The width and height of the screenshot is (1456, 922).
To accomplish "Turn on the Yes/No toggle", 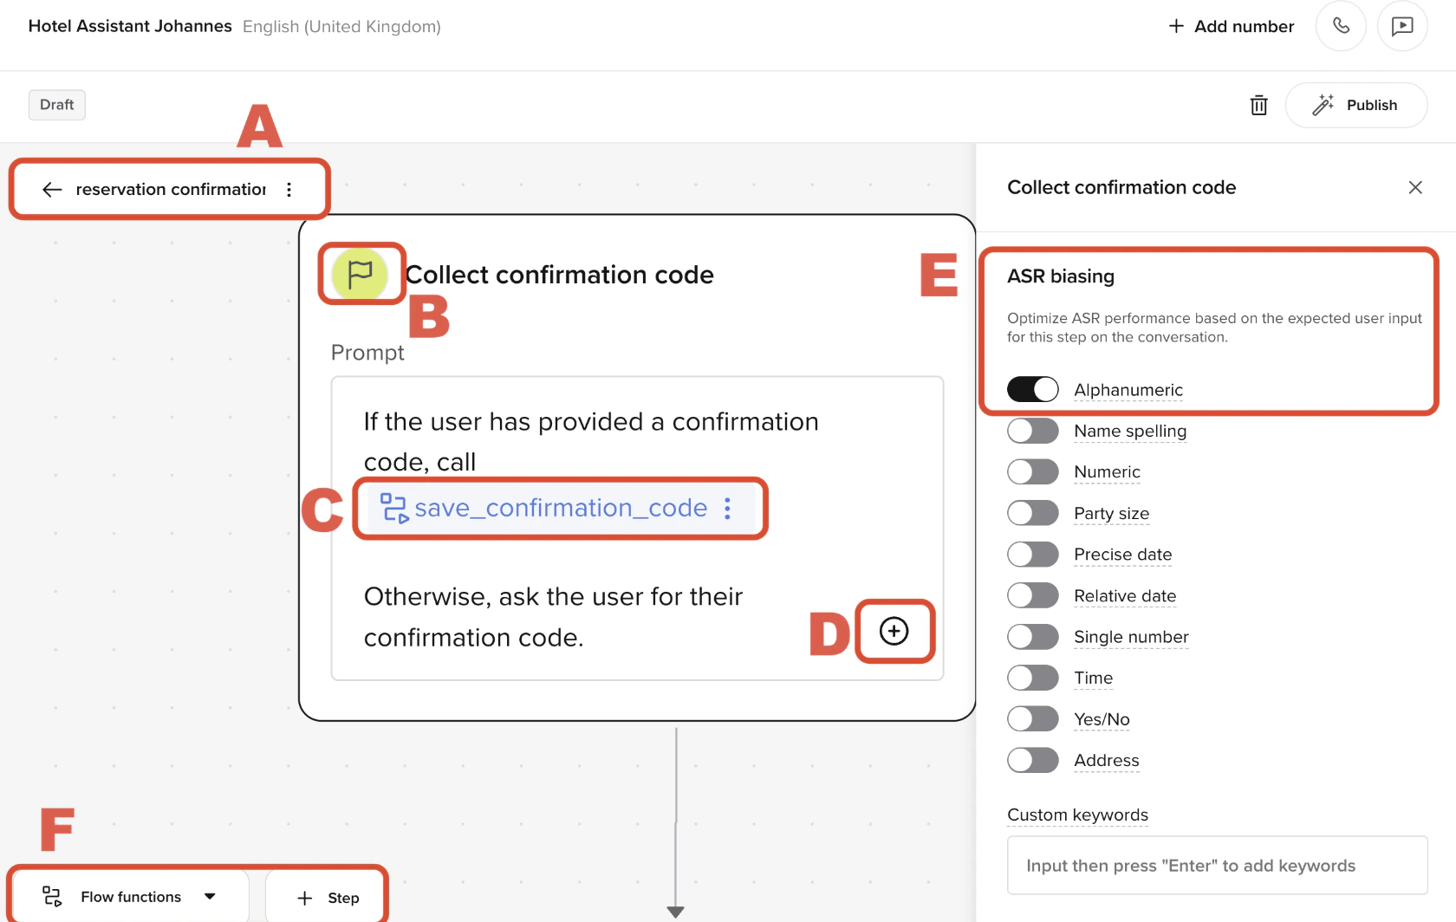I will pyautogui.click(x=1032, y=718).
